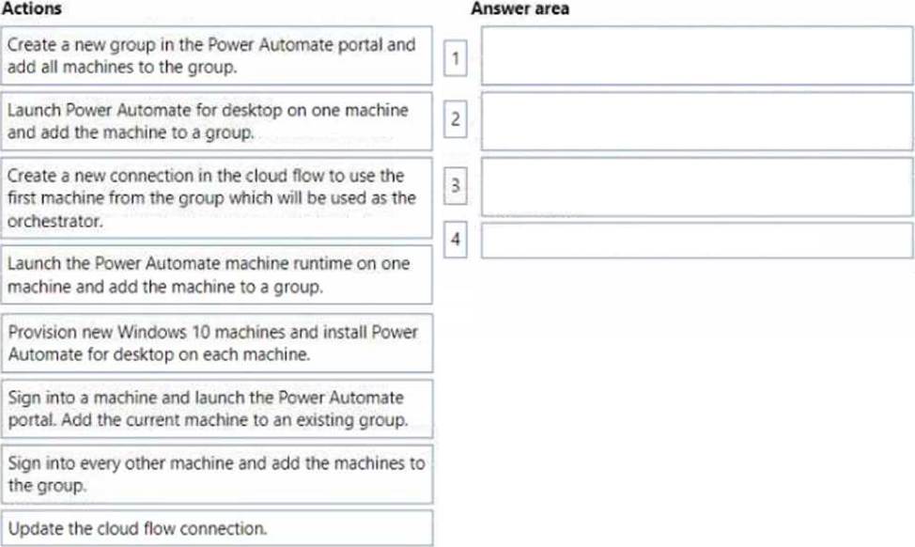Click the third answer area box

coord(697,187)
